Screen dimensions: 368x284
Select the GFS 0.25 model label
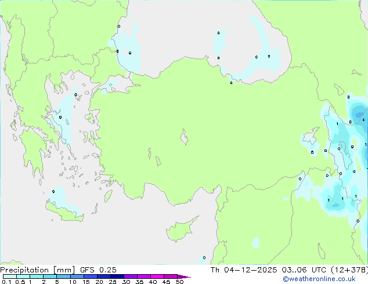click(x=93, y=270)
